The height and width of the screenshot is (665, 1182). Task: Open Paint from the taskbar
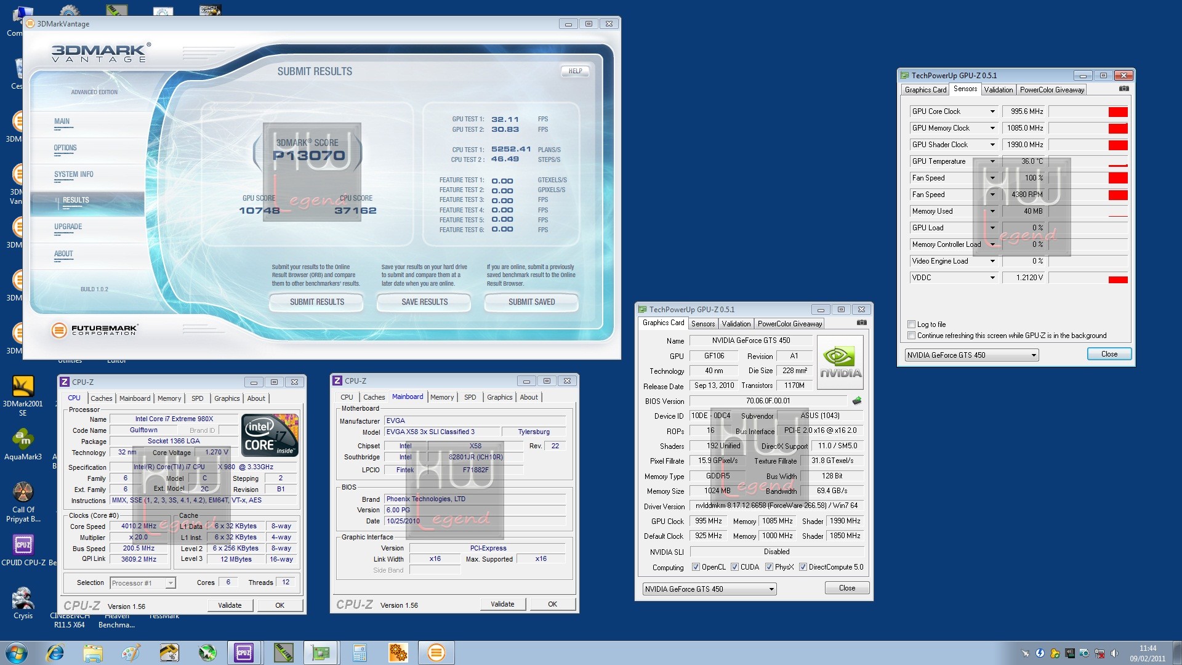(131, 653)
